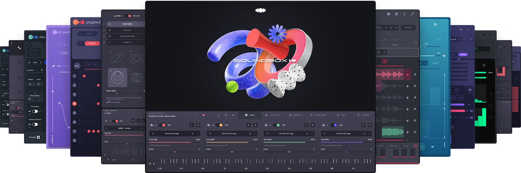Screen dimensions: 521x173
Task: Open options dots of red layer's Distant Strings
Action: pyautogui.click(x=198, y=134)
